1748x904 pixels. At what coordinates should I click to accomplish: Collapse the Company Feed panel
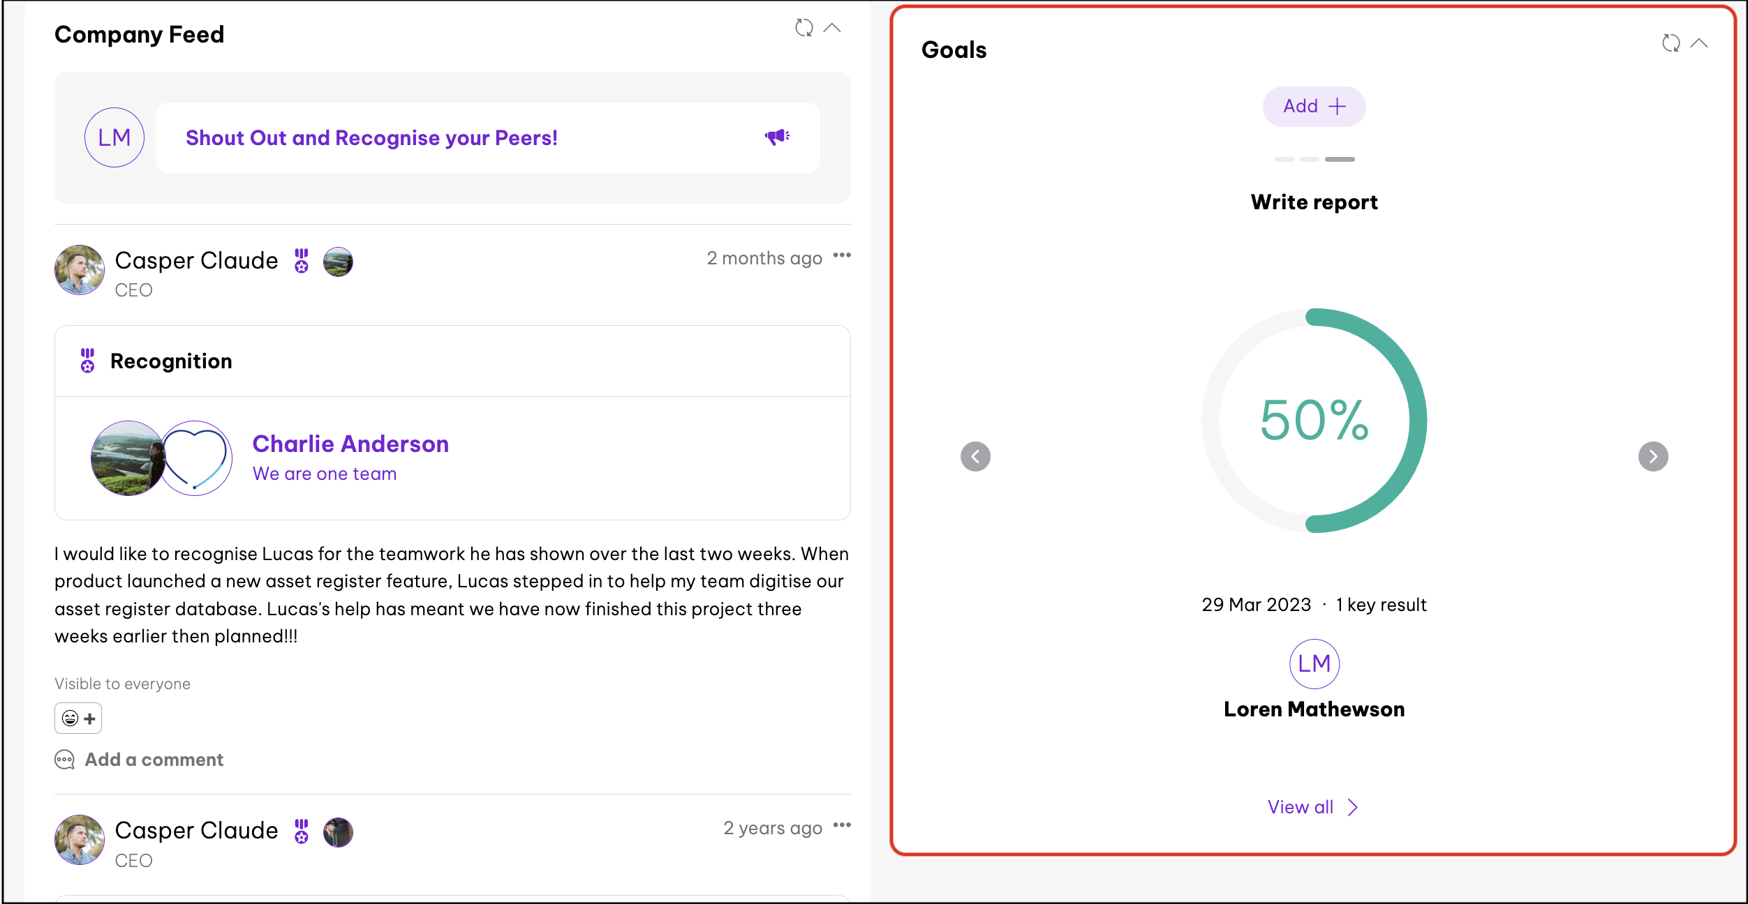(832, 28)
